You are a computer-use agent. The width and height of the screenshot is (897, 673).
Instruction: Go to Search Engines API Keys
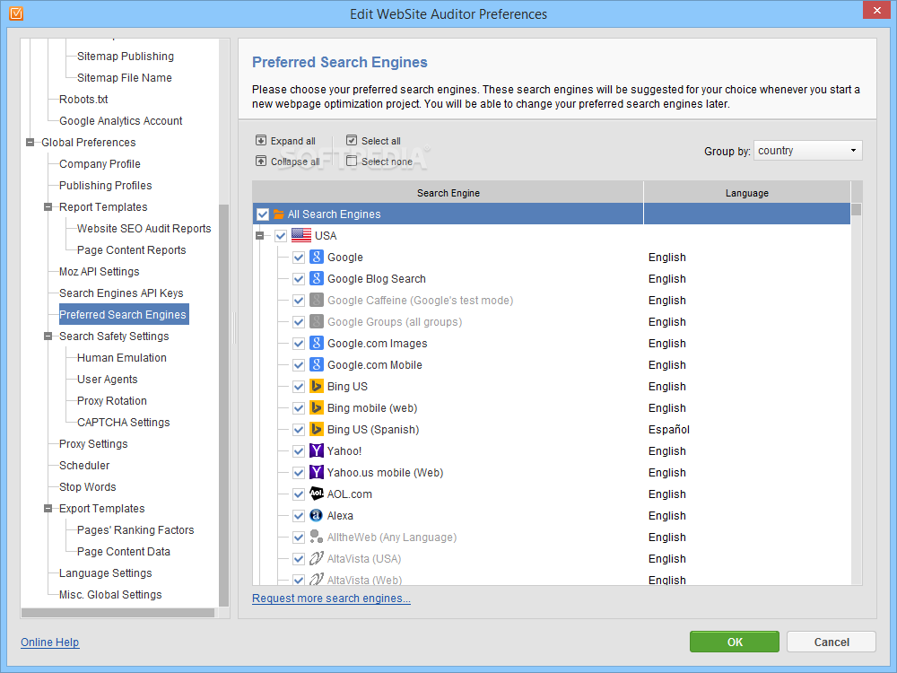point(121,293)
